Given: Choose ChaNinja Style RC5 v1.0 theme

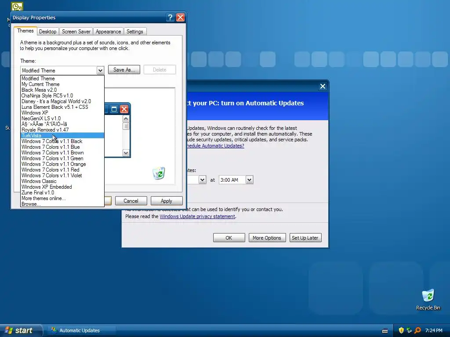Looking at the screenshot, I should pyautogui.click(x=62, y=96).
